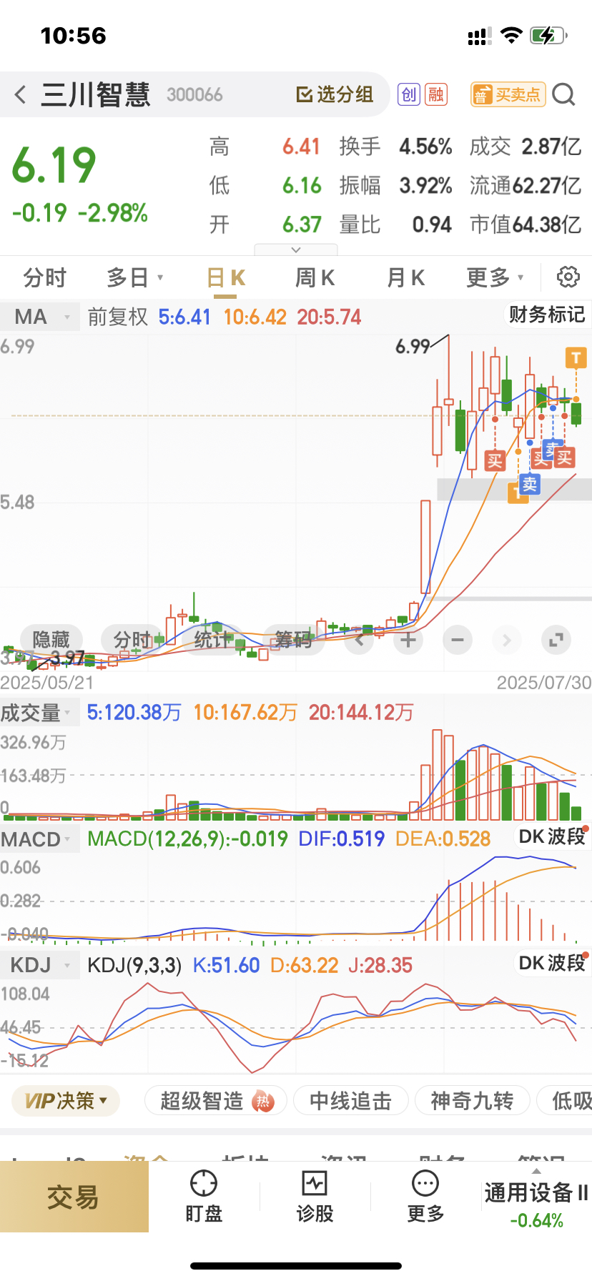Tap the blue 卖 marker beside T

[x=529, y=484]
